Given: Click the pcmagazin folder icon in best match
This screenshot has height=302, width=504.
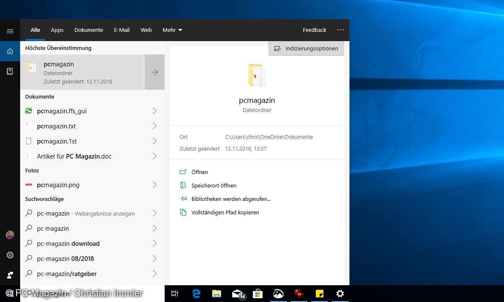Looking at the screenshot, I should click(x=32, y=68).
